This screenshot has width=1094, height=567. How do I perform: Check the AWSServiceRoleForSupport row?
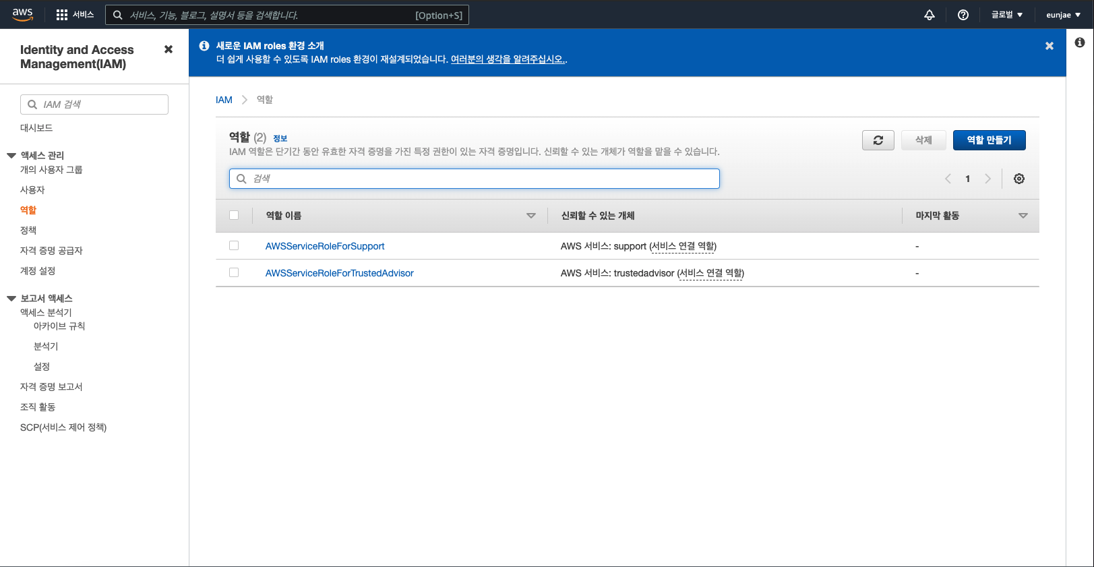click(234, 245)
